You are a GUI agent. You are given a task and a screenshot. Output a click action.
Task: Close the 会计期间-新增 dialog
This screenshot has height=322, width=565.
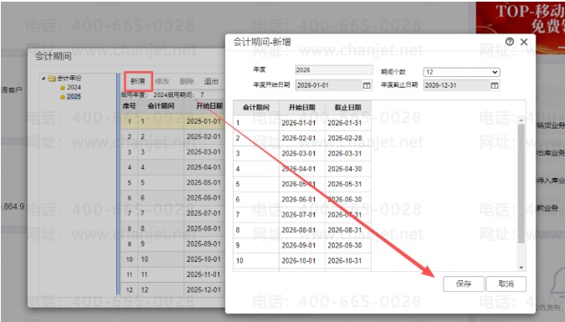pyautogui.click(x=524, y=42)
